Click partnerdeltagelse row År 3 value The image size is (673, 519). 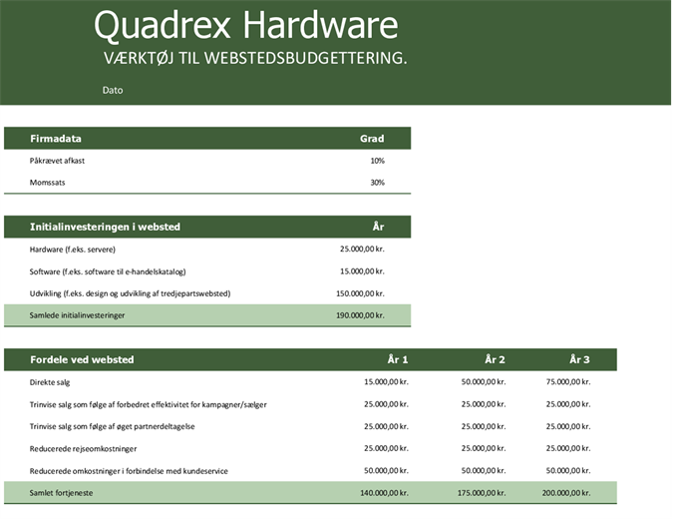coord(568,426)
